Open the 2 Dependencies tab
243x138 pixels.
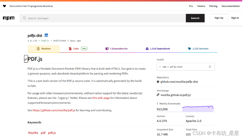tap(117, 49)
